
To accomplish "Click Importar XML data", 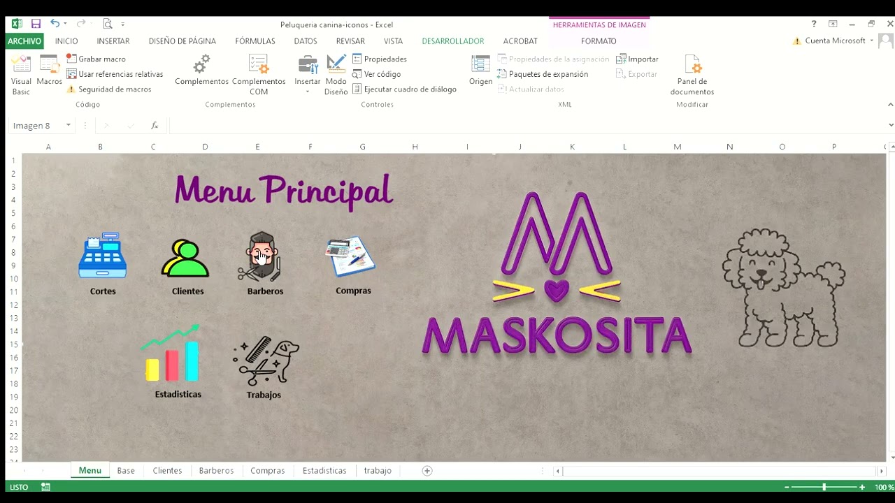I will [x=637, y=59].
